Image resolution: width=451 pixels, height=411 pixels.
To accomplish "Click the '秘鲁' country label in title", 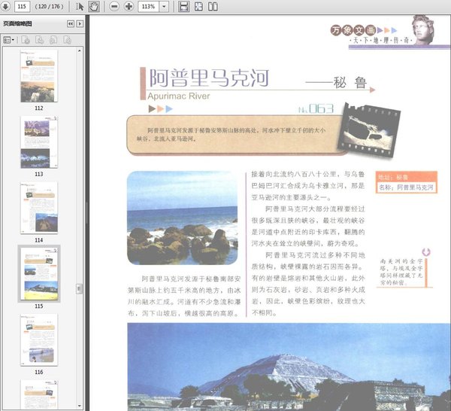I will (x=350, y=83).
